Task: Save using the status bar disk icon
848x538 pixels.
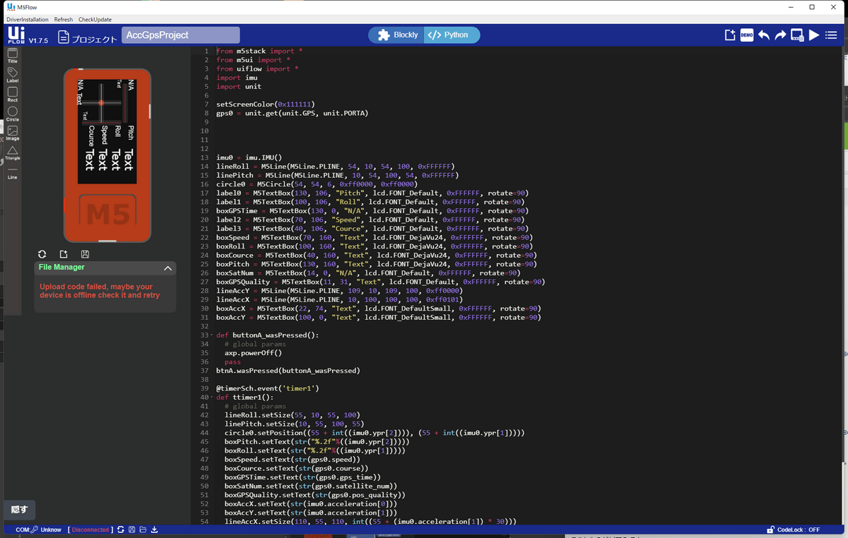Action: coord(131,530)
